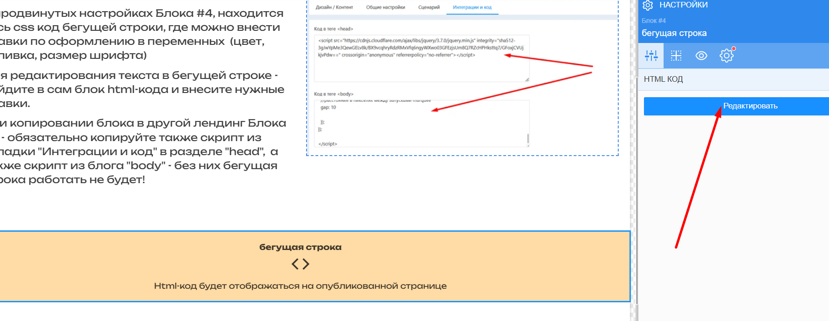Click the paragraph about copying the block to another landing
829x321 pixels.
click(143, 151)
